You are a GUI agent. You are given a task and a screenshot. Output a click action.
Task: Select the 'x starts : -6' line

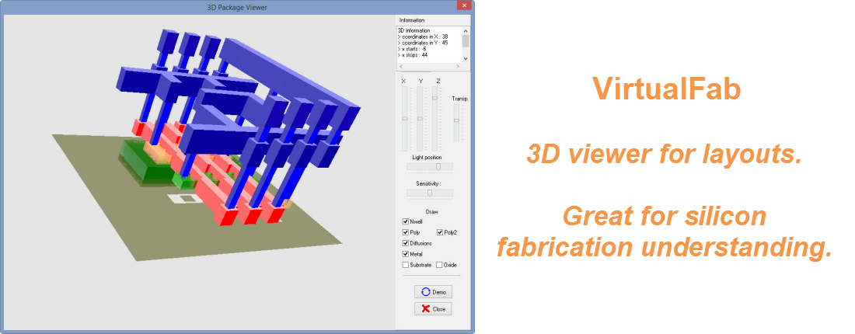[413, 49]
